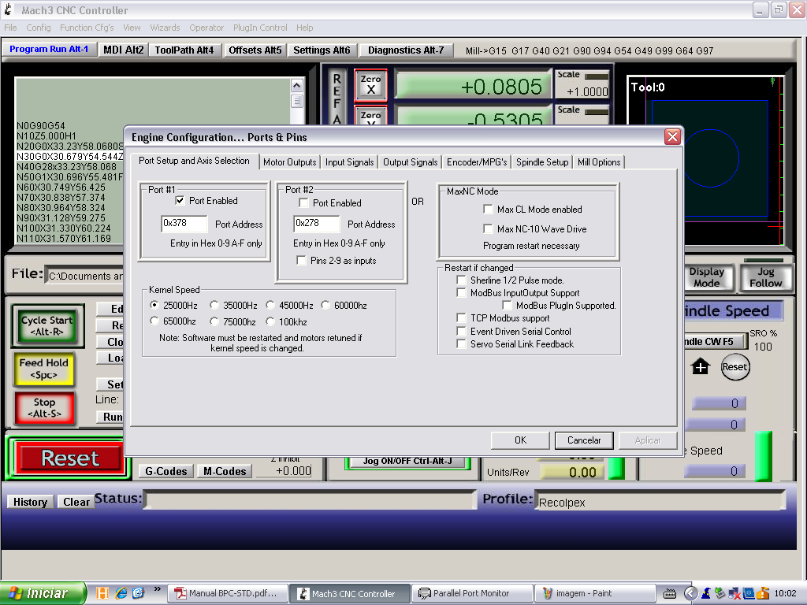Open the Function Cfg's menu
The image size is (807, 605).
[x=87, y=28]
